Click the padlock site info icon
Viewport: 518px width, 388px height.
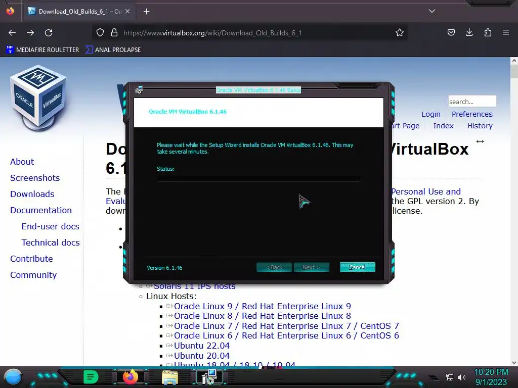click(114, 33)
